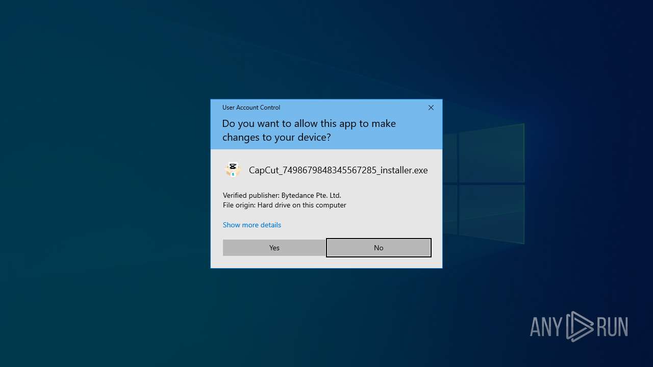Click Yes to allow the installer
The height and width of the screenshot is (367, 653).
pyautogui.click(x=274, y=248)
